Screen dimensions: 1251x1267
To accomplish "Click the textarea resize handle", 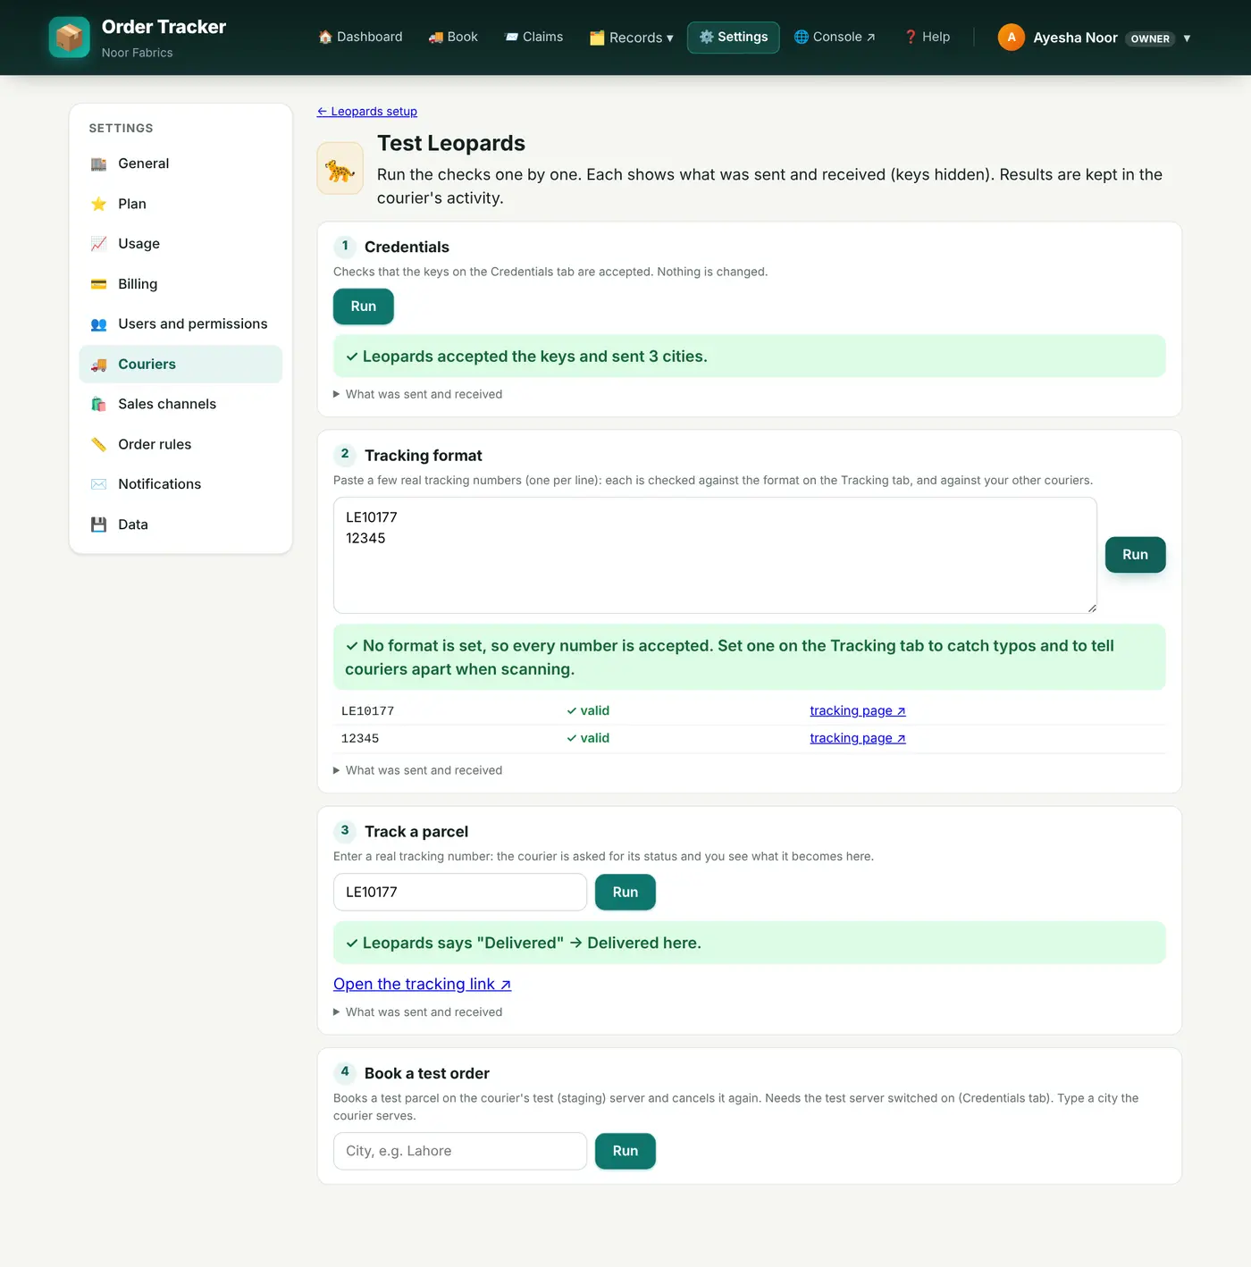I will point(1092,608).
